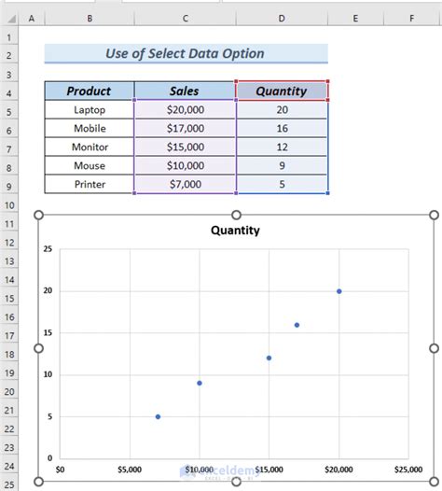Image resolution: width=442 pixels, height=491 pixels.
Task: Click the Quantity chart title
Action: 235,231
